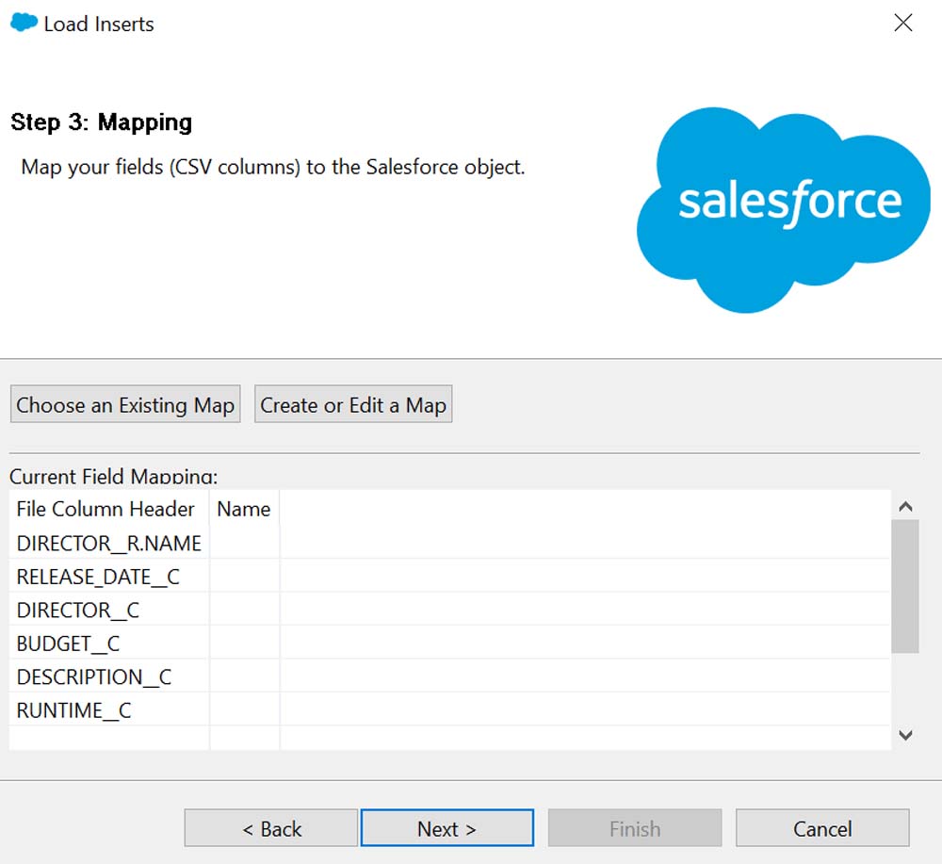942x864 pixels.
Task: Select the DIRECTOR__C mapping row
Action: click(x=78, y=611)
